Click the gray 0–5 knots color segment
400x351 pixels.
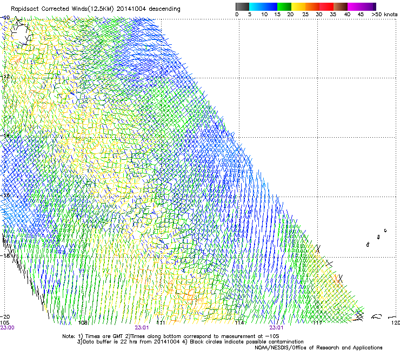pos(242,6)
